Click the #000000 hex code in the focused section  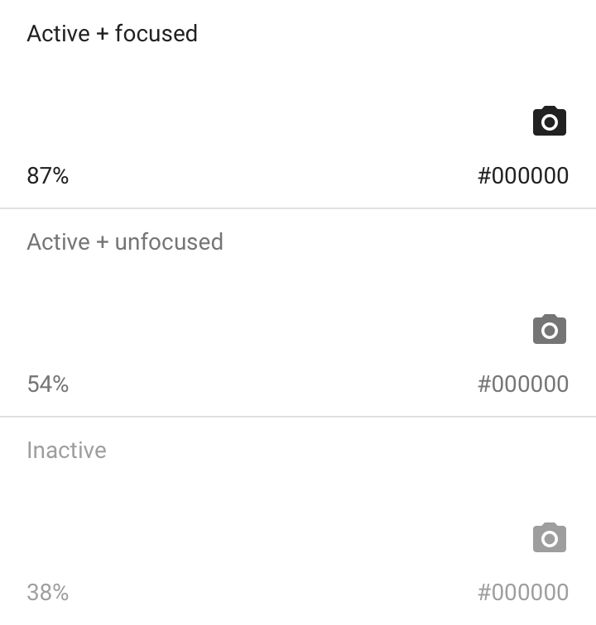point(523,175)
